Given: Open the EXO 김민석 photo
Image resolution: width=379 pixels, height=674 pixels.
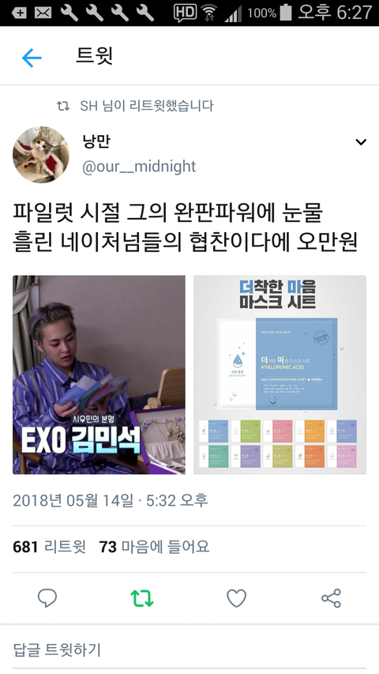Looking at the screenshot, I should click(x=99, y=375).
